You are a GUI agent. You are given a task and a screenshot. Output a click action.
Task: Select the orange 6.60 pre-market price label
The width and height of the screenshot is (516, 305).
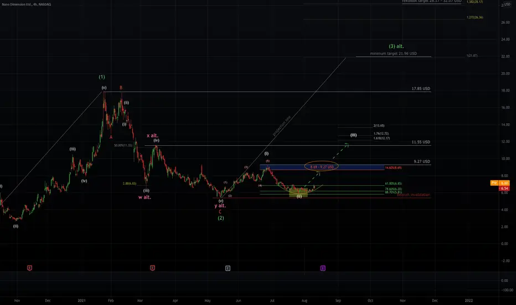pyautogui.click(x=504, y=183)
